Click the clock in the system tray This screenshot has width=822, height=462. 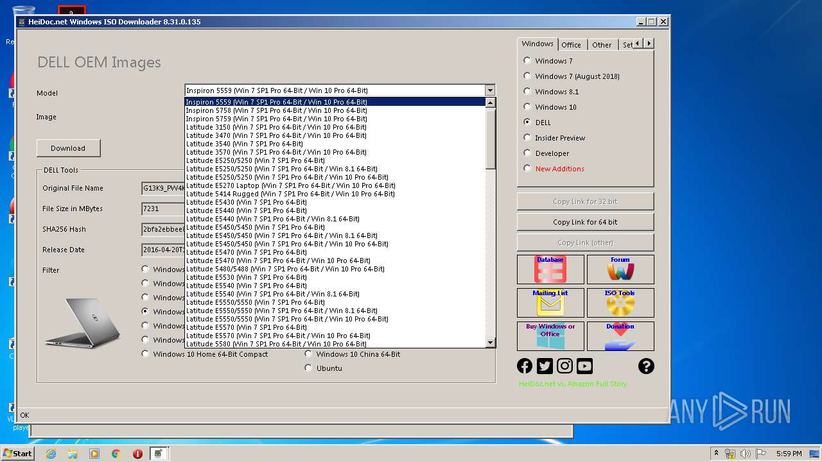pyautogui.click(x=788, y=454)
